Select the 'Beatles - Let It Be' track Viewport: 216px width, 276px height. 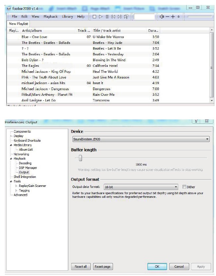tap(83, 49)
